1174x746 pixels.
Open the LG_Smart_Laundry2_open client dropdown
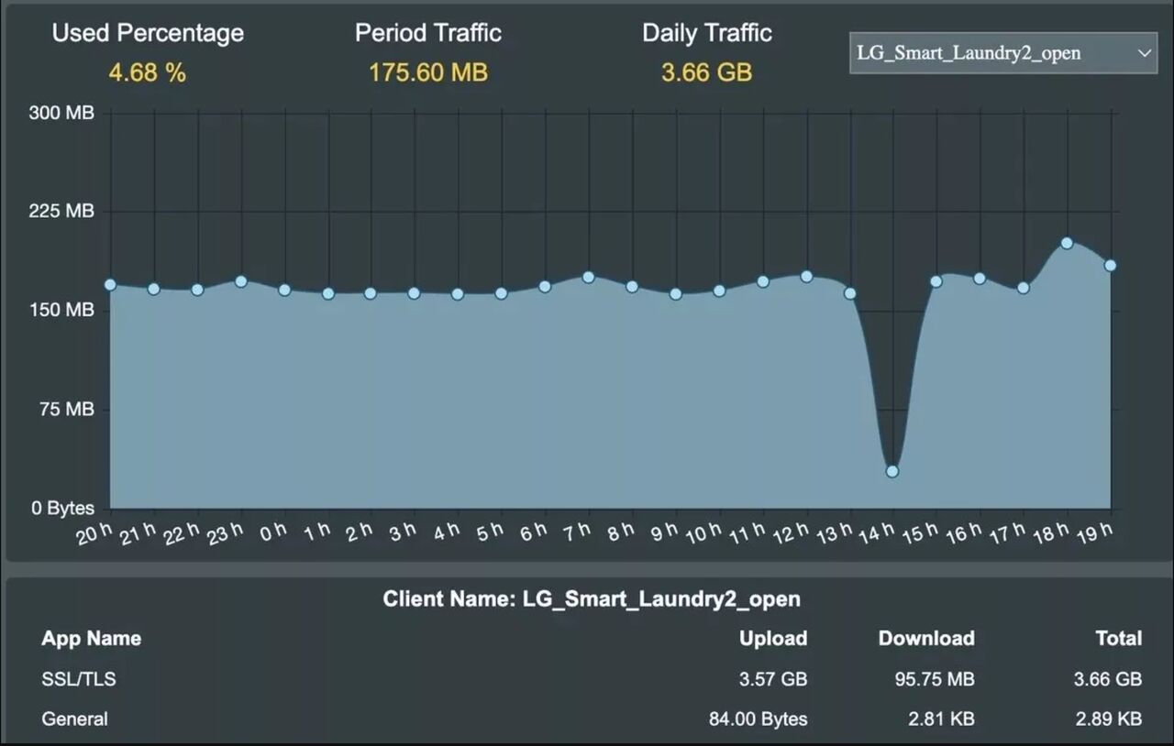1003,53
